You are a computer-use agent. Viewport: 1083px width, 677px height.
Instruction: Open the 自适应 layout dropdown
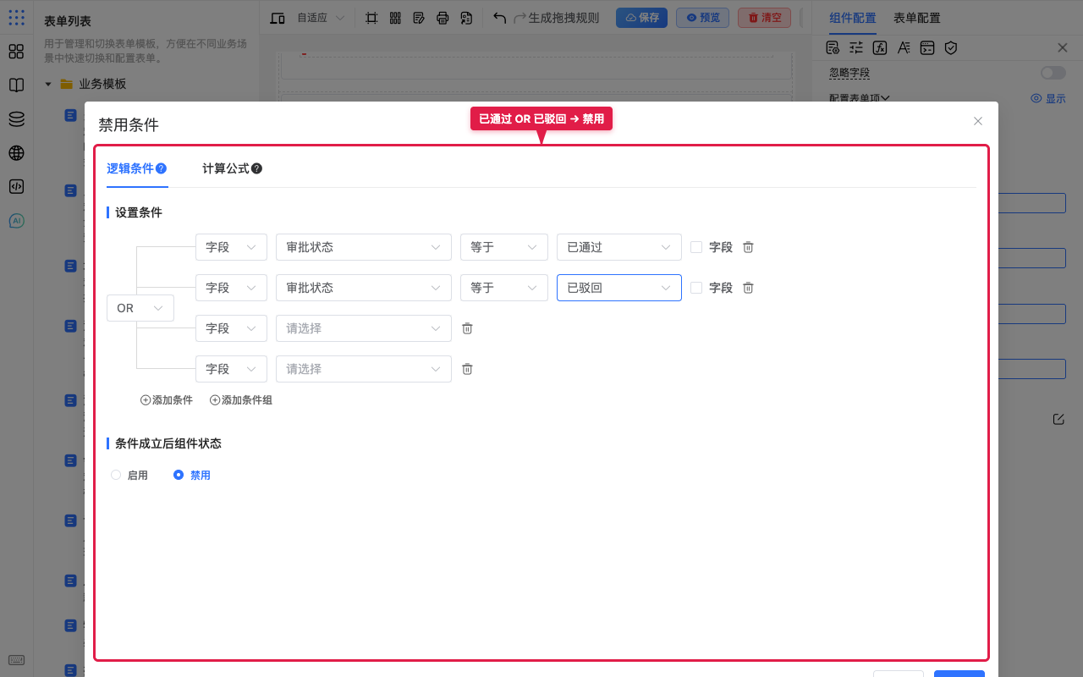pyautogui.click(x=320, y=18)
